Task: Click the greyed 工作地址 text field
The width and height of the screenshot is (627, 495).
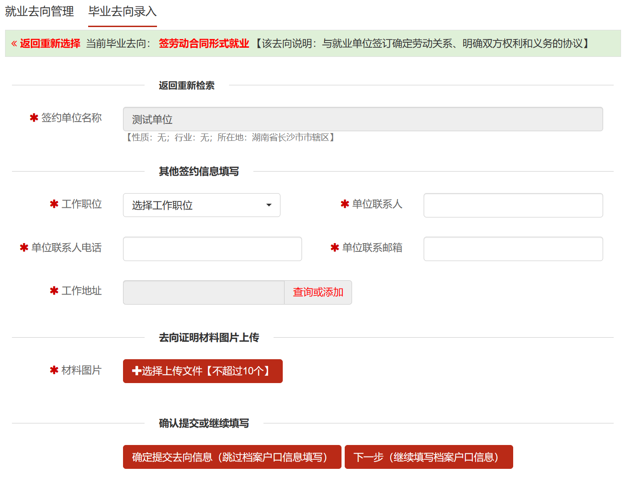Action: 204,292
